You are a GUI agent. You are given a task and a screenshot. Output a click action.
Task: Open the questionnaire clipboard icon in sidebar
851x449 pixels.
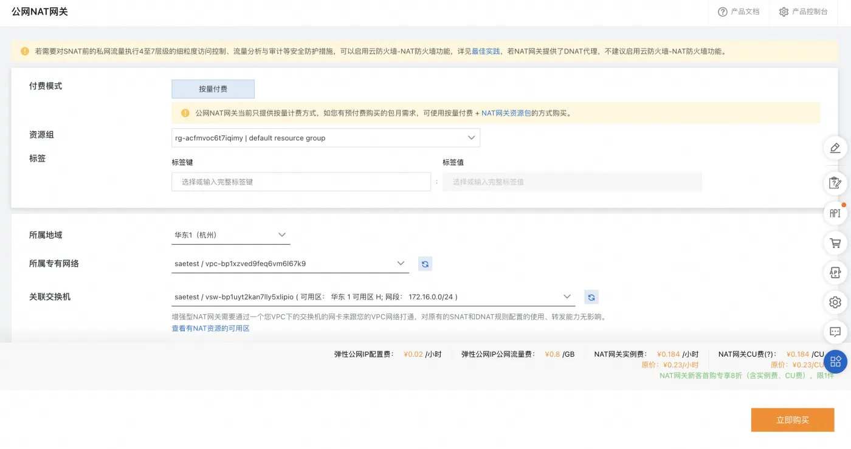click(835, 182)
